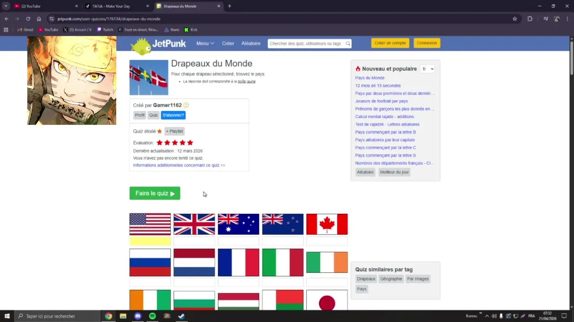Click the Connexion button
The width and height of the screenshot is (574, 322).
[426, 43]
